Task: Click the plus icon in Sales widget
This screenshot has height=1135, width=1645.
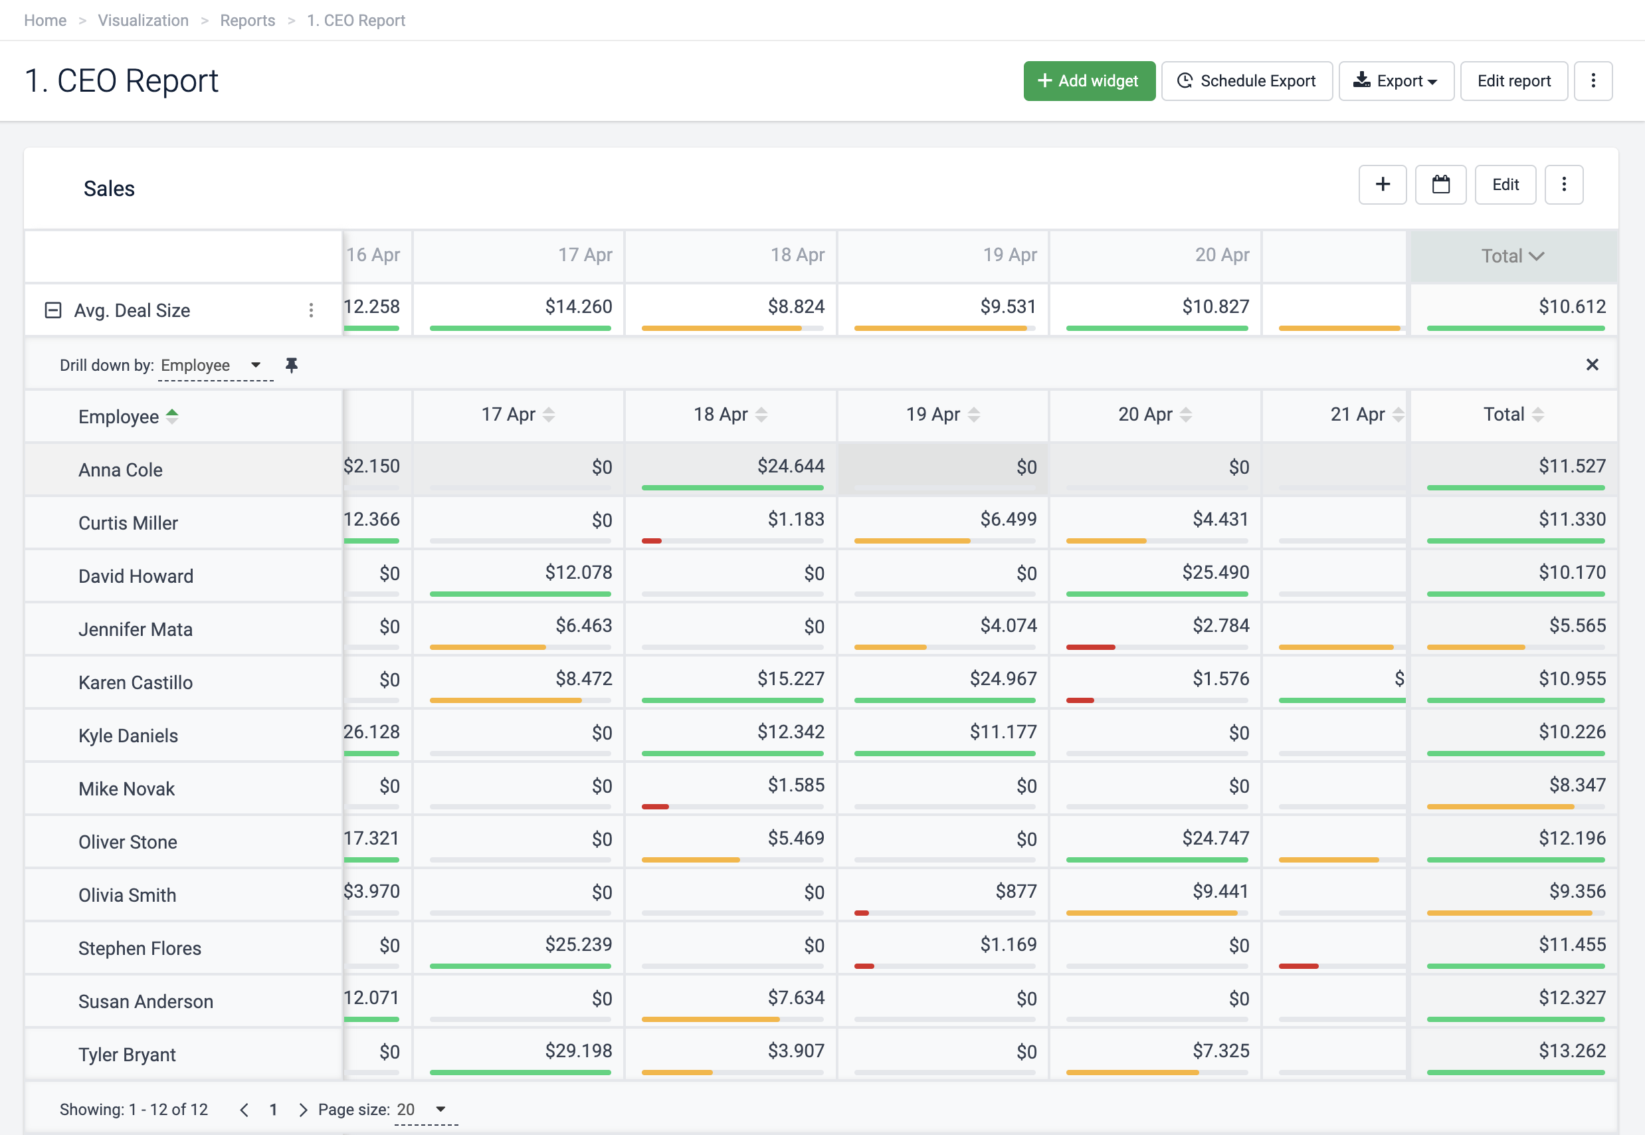Action: point(1382,185)
